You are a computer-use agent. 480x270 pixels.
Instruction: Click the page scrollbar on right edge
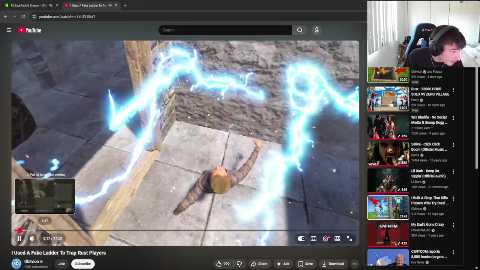[477, 118]
